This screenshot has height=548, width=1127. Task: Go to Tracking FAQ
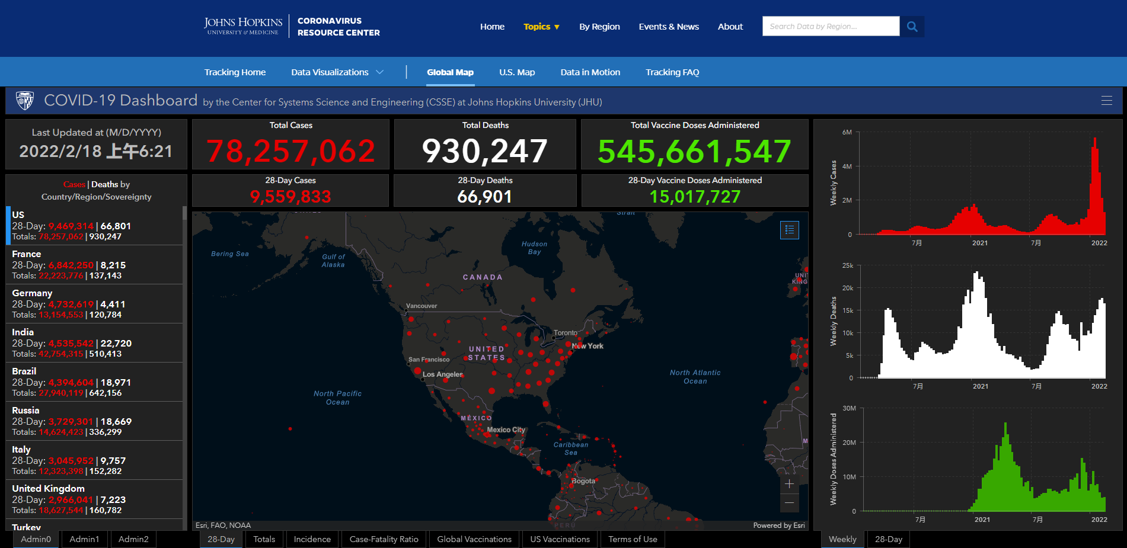(x=672, y=72)
